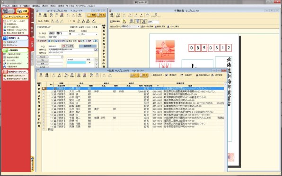Expand 並べ替え条件の選択 submenu arrow in sidebar
Image resolution: width=282 pixels, height=176 pixels.
pos(28,63)
